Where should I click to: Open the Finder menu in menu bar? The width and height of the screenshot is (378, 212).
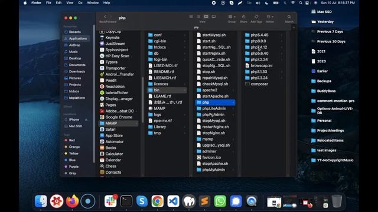click(x=36, y=3)
